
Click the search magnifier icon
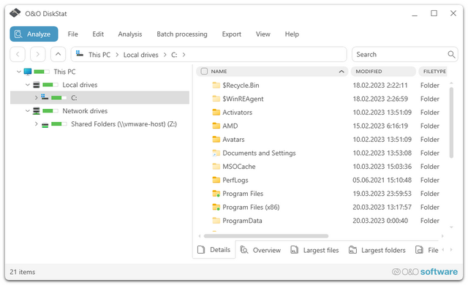coord(451,55)
